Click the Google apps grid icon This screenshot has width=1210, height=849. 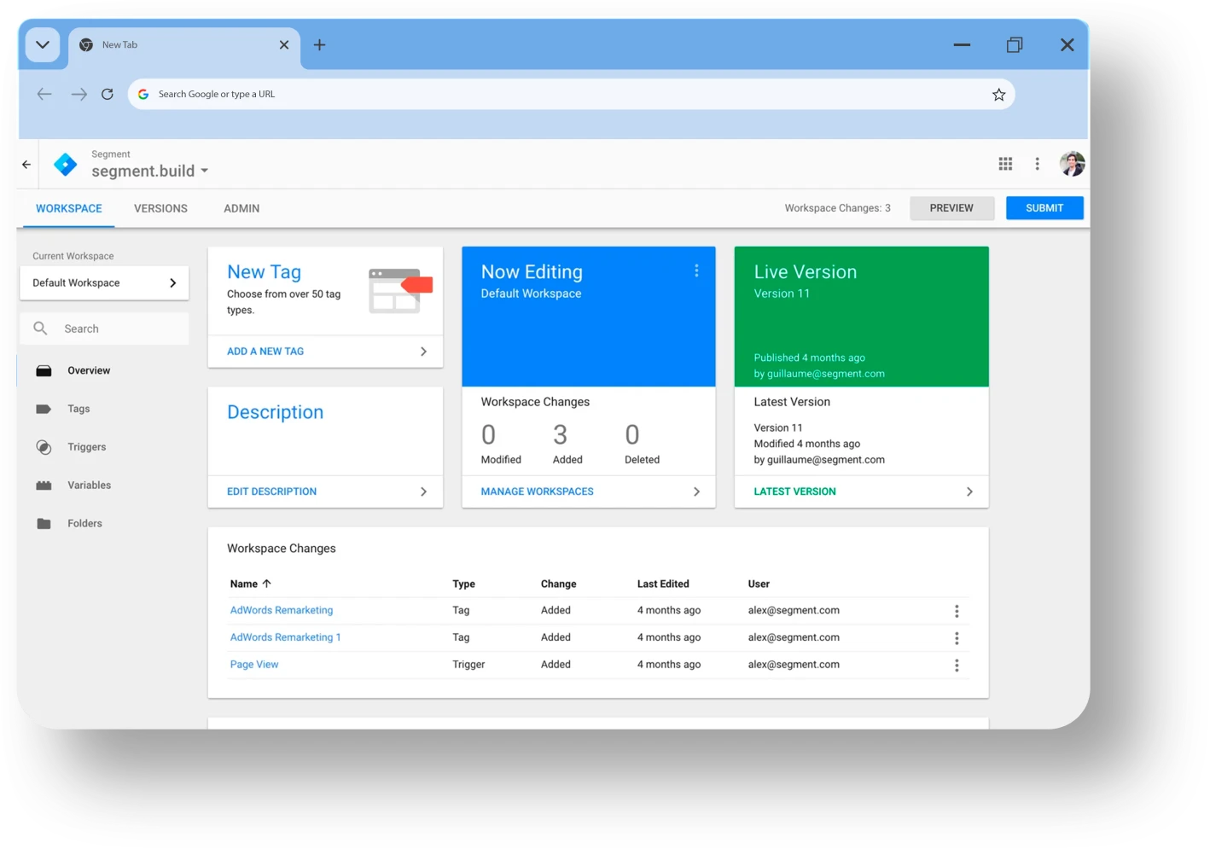point(1005,164)
